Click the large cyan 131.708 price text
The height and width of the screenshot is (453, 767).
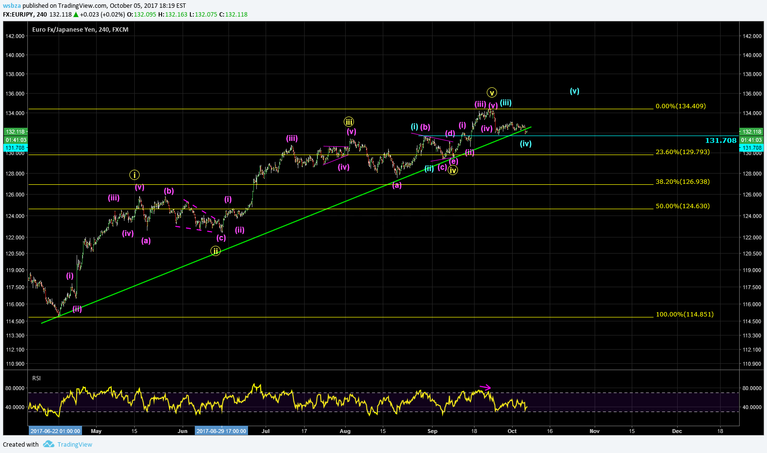[721, 140]
